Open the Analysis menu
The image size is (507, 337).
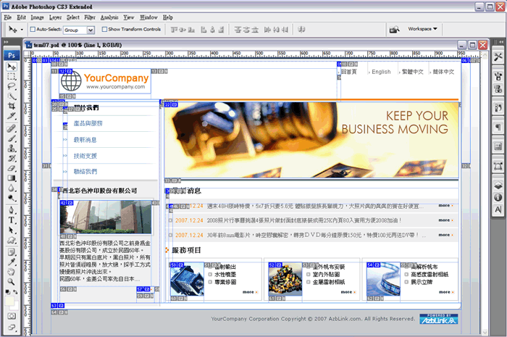pos(109,17)
